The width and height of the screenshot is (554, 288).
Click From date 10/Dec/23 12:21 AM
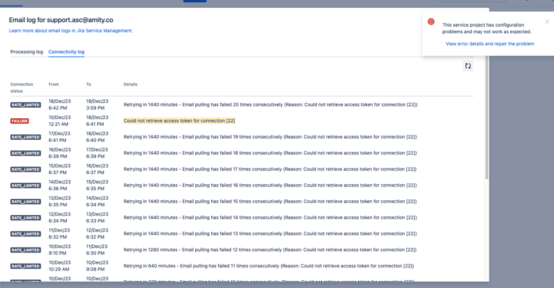(x=59, y=120)
